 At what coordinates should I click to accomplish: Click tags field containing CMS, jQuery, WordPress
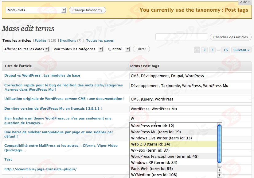pyautogui.click(x=190, y=99)
